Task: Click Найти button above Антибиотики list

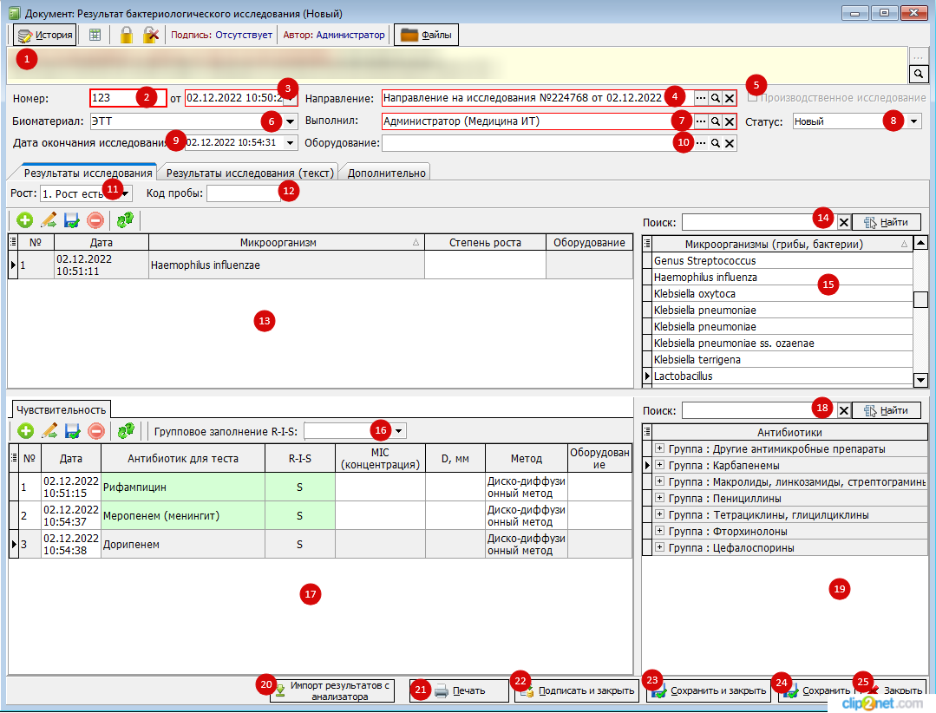Action: pos(887,410)
